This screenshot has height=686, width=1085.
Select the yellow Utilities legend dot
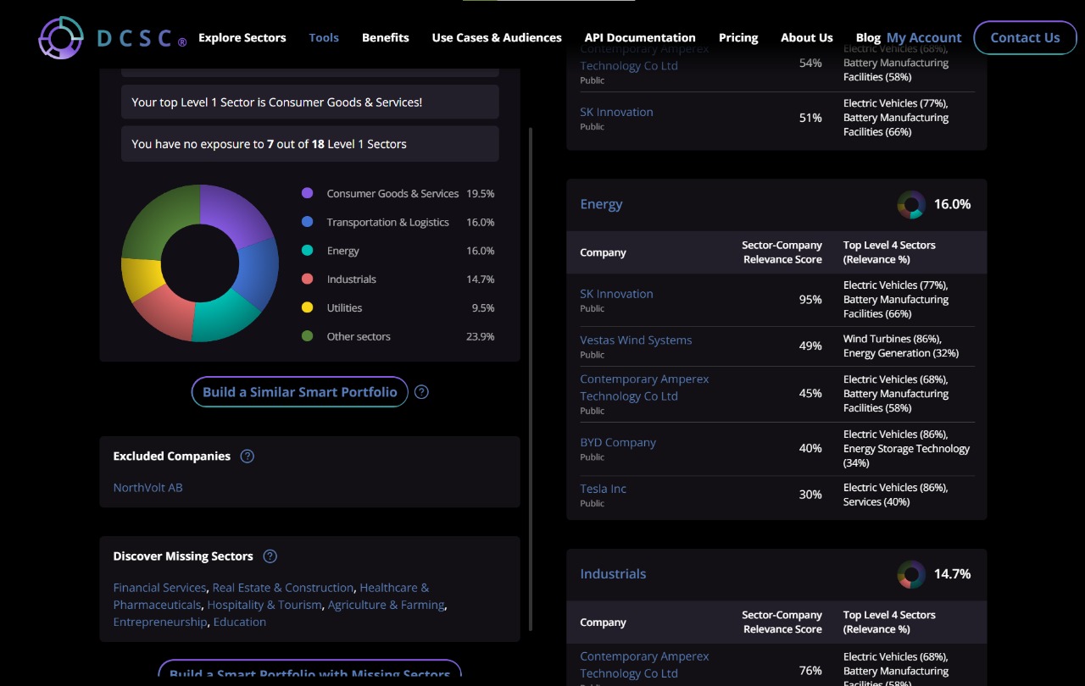[x=307, y=307]
